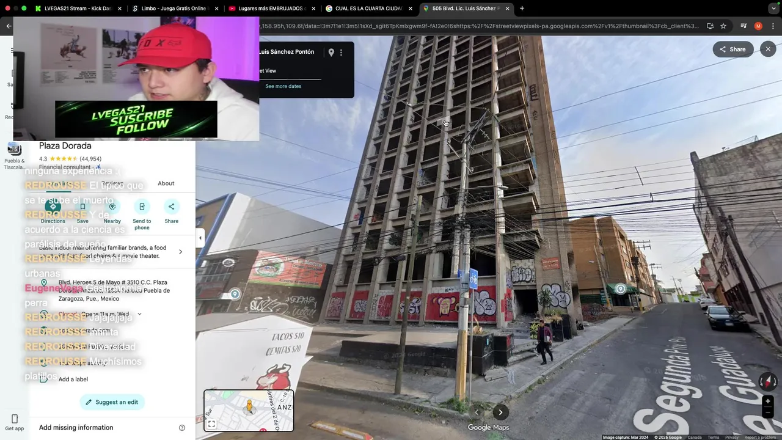Click the Terms link in the footer
The image size is (782, 440).
click(713, 438)
